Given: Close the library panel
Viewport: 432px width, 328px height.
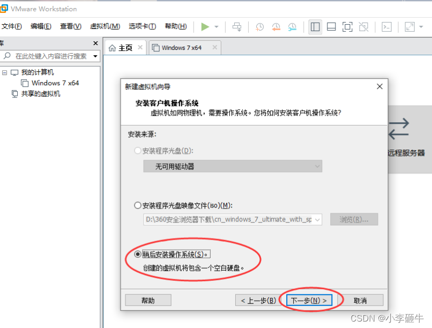Looking at the screenshot, I should [x=95, y=43].
